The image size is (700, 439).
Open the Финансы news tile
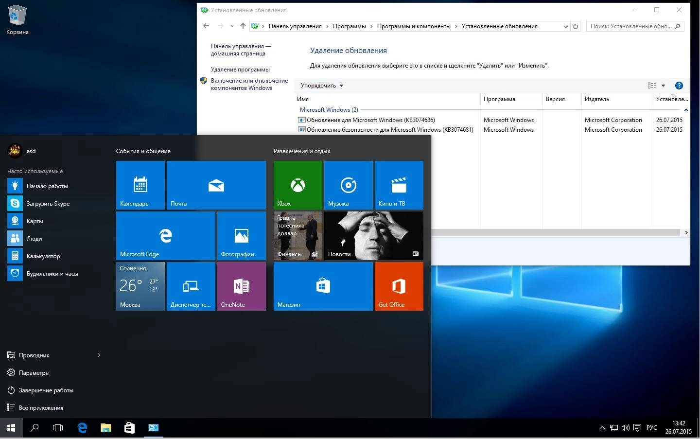298,236
